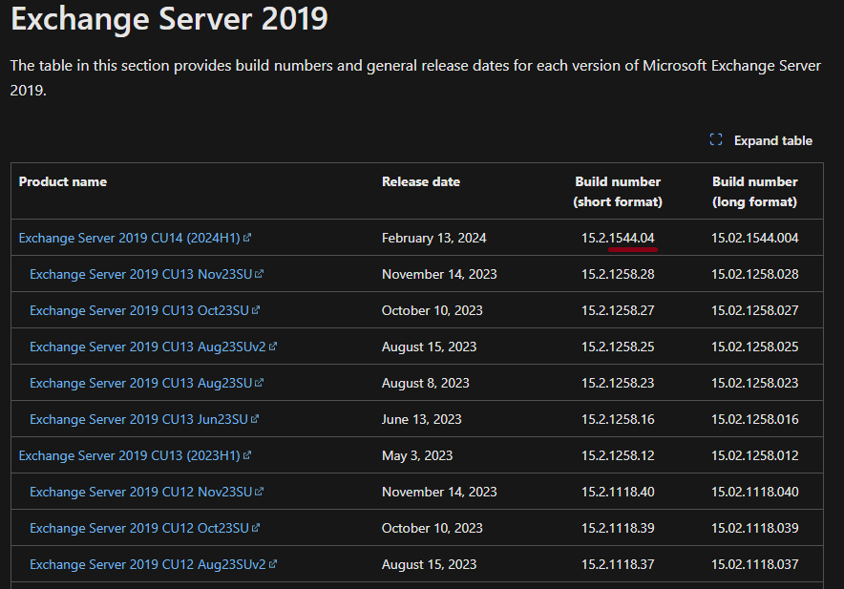
Task: Click the Expand table button
Action: tap(761, 140)
